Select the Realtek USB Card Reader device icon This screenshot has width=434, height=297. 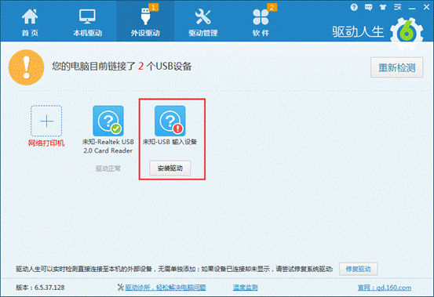[108, 121]
